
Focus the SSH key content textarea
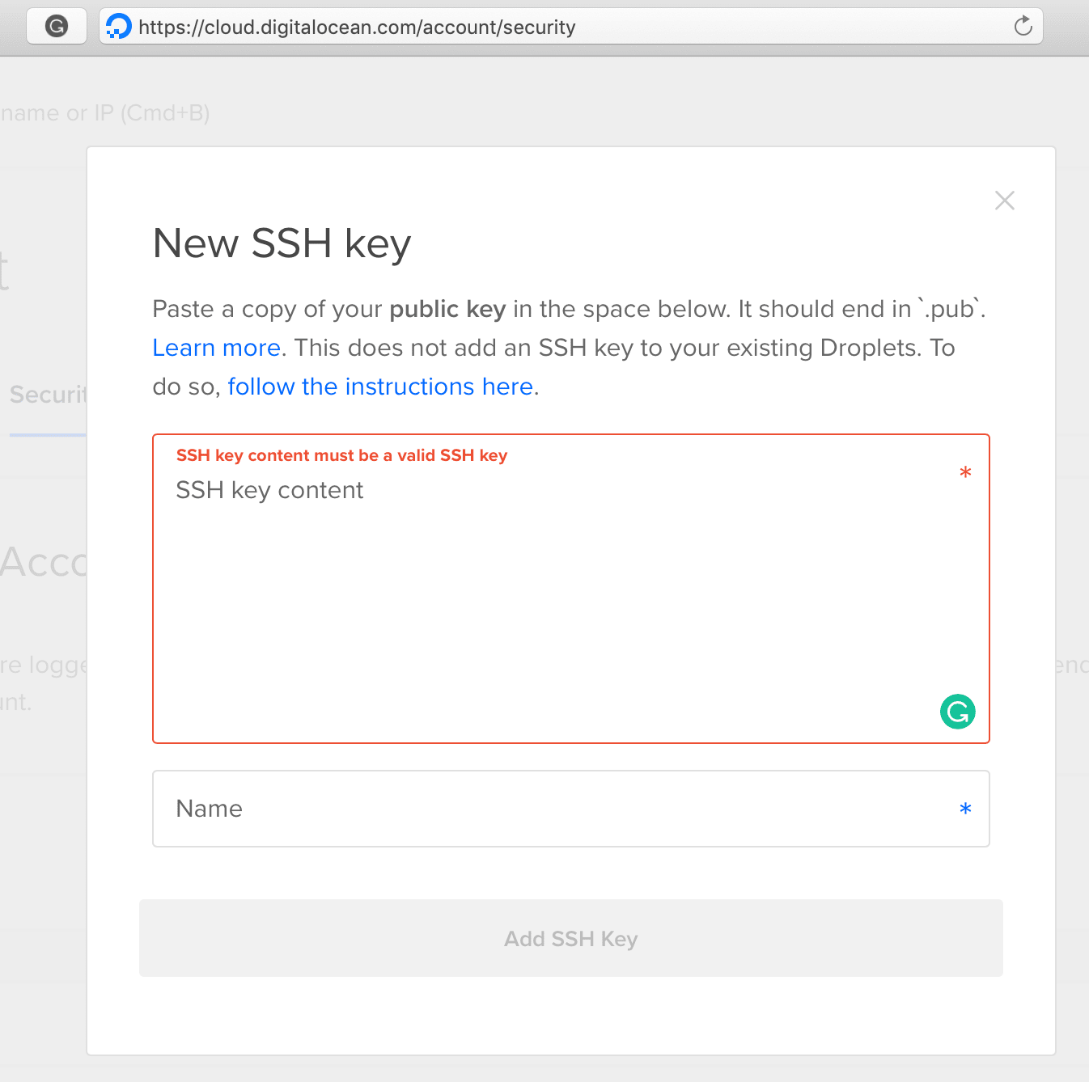click(x=571, y=589)
